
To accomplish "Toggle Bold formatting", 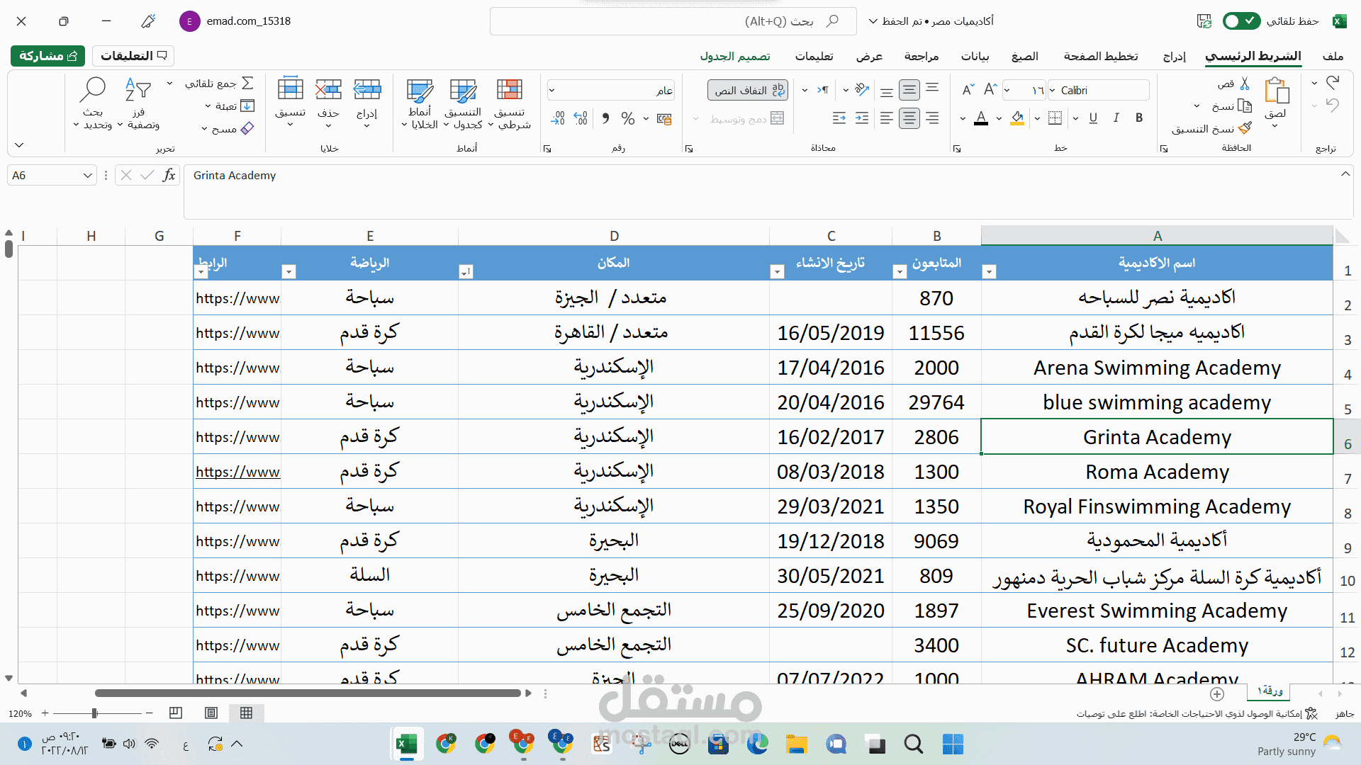I will click(x=1139, y=118).
